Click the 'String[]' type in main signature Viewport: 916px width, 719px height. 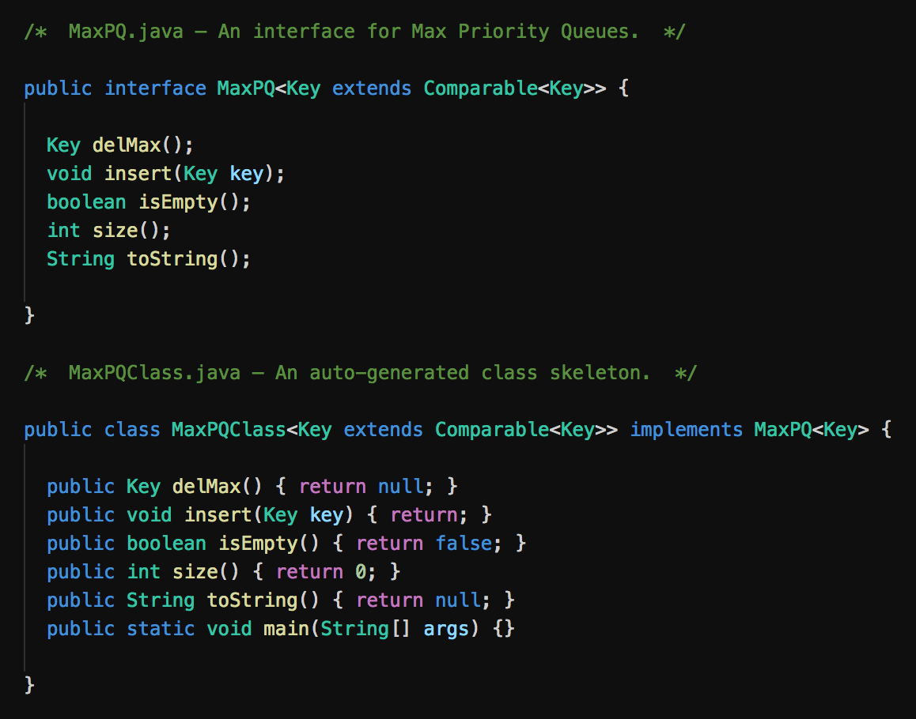(365, 629)
